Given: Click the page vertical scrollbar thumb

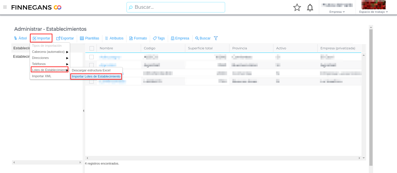Looking at the screenshot, I should (x=371, y=97).
